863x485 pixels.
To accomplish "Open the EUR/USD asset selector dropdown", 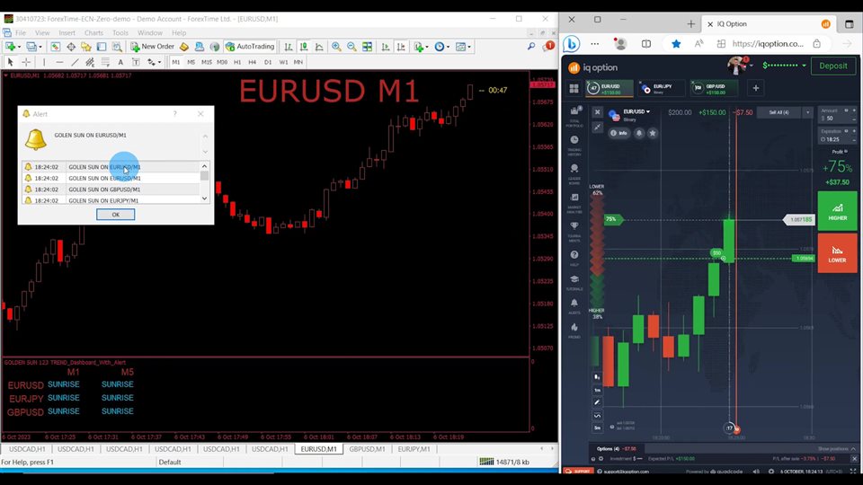I will tap(636, 111).
